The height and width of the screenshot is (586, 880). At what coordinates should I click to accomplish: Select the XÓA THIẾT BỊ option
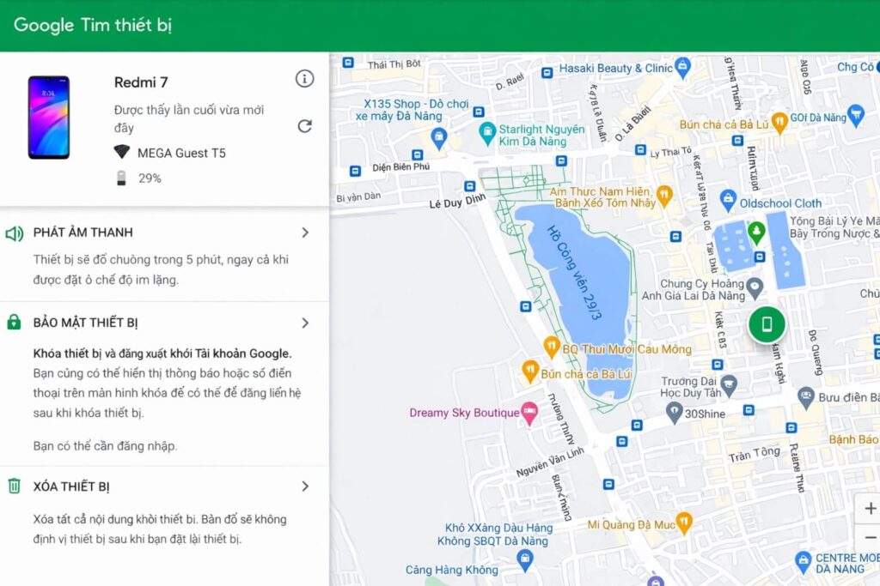tap(71, 486)
